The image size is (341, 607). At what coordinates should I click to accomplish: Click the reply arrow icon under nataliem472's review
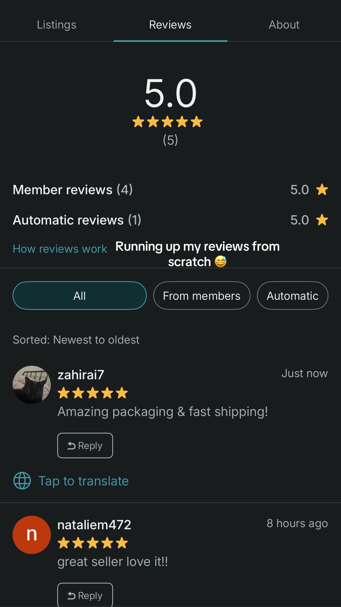[71, 596]
